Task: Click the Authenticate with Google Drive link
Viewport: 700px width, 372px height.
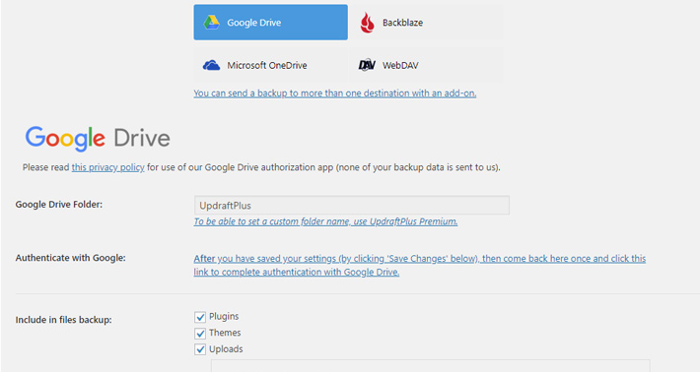Action: tap(420, 265)
